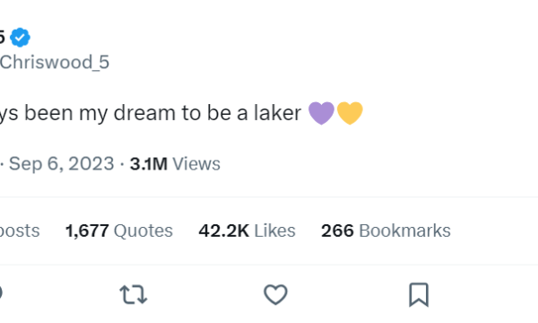Screen dimensions: 538x323
Task: Like the tweet with the heart icon
Action: click(275, 294)
